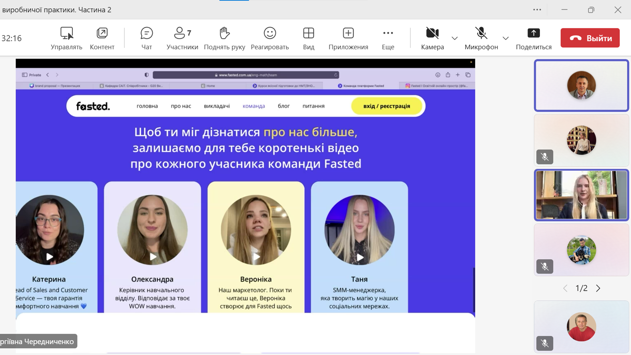Viewport: 631px width, 355px height.
Task: Leave the meeting with Выйти
Action: coord(590,38)
